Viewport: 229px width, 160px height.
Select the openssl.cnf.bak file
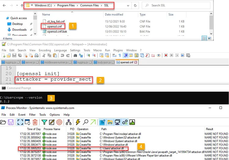click(57, 31)
